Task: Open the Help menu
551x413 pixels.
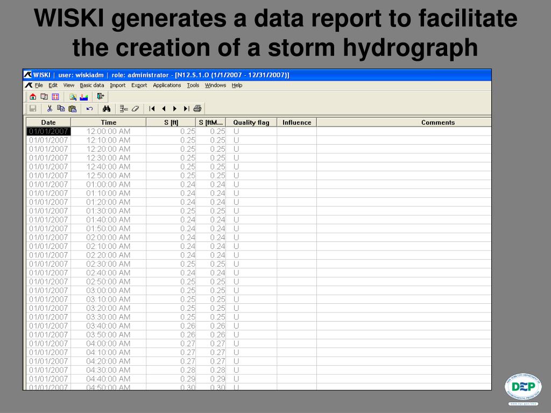Action: tap(237, 86)
